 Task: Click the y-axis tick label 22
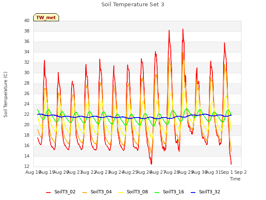[27, 115]
